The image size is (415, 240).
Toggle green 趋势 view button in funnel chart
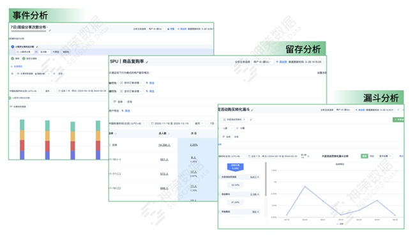pyautogui.click(x=365, y=156)
